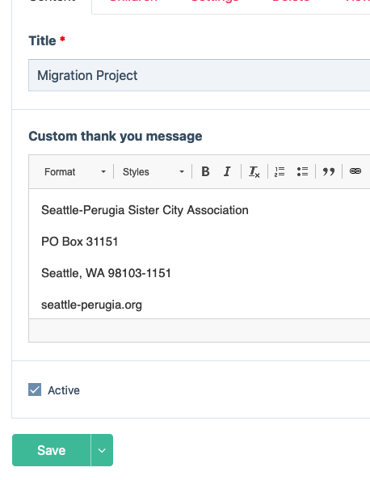The height and width of the screenshot is (480, 370).
Task: Apply block quote formatting
Action: [x=329, y=171]
